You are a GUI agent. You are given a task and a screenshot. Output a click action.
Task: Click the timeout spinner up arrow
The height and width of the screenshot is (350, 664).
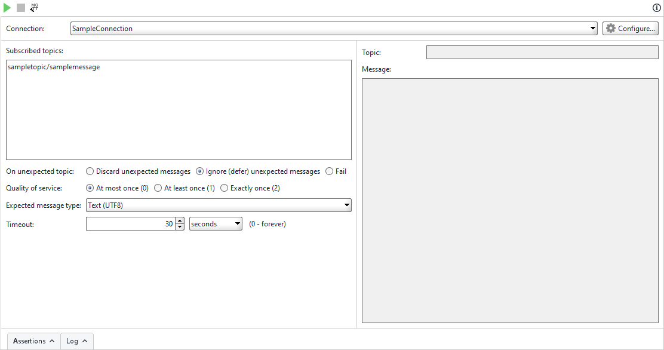coord(180,220)
